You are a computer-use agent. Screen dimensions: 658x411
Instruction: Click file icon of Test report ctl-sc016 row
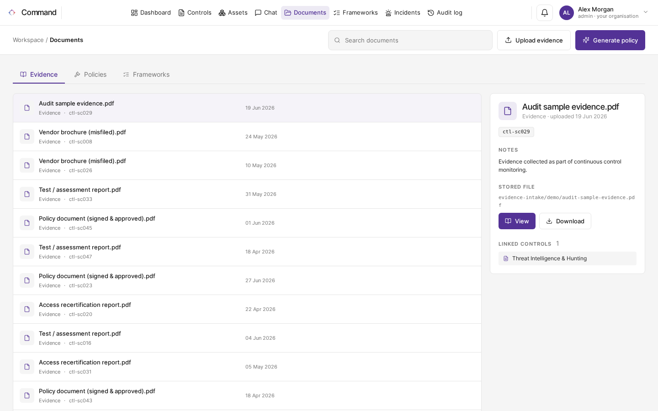[x=27, y=338]
